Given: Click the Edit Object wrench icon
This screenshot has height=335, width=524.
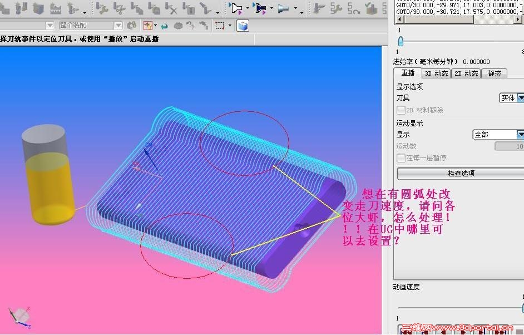Looking at the screenshot, I should click(102, 7).
